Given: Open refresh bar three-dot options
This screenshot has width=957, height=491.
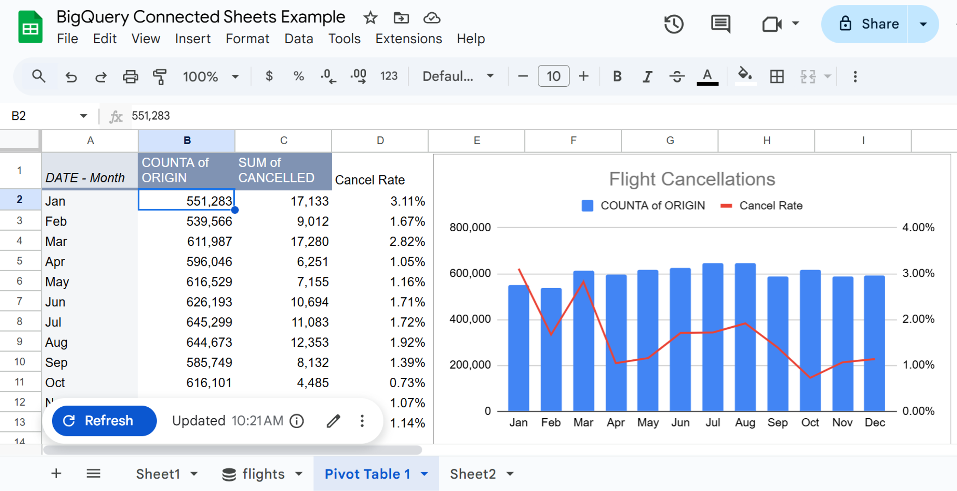Looking at the screenshot, I should (362, 421).
